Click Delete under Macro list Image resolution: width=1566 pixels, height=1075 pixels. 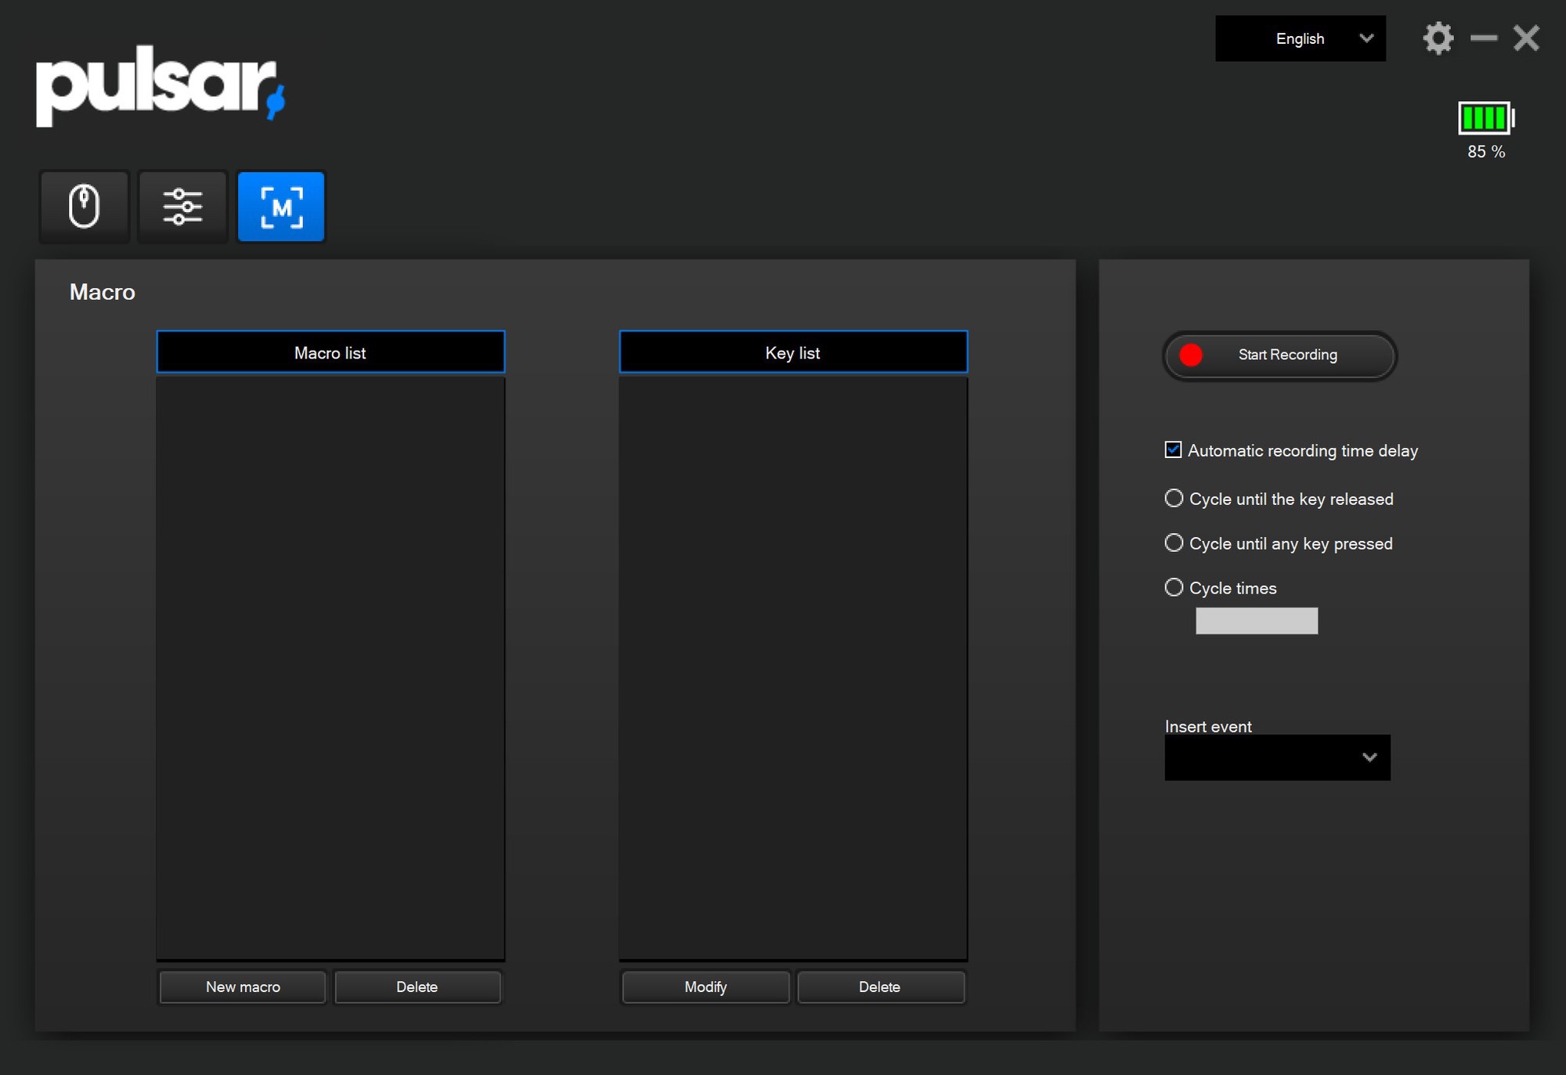(417, 987)
